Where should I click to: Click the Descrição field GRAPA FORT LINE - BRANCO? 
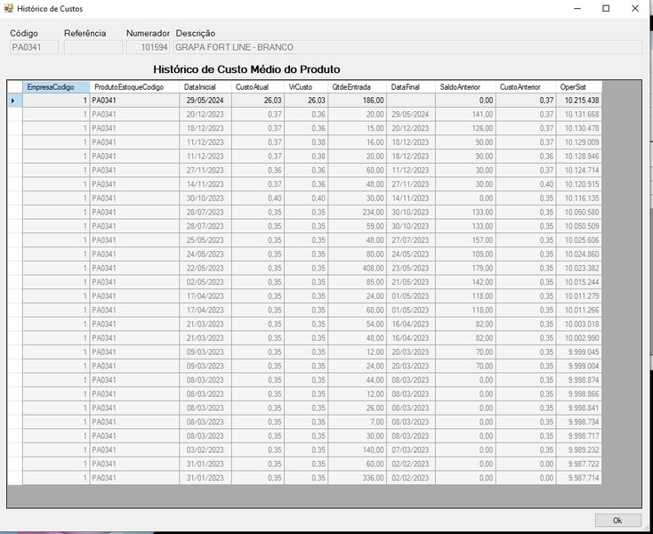coord(407,47)
